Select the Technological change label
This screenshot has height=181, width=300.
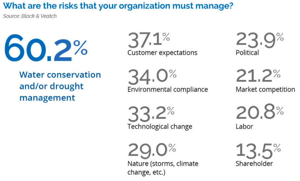point(160,127)
